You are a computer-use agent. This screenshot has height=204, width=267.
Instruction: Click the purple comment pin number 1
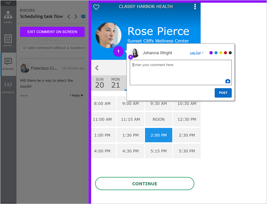pyautogui.click(x=118, y=51)
